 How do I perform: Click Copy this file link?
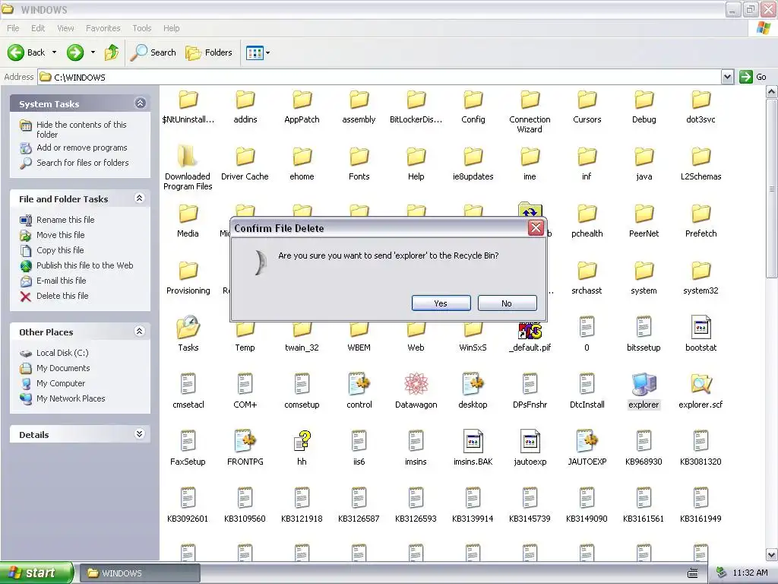(x=60, y=249)
